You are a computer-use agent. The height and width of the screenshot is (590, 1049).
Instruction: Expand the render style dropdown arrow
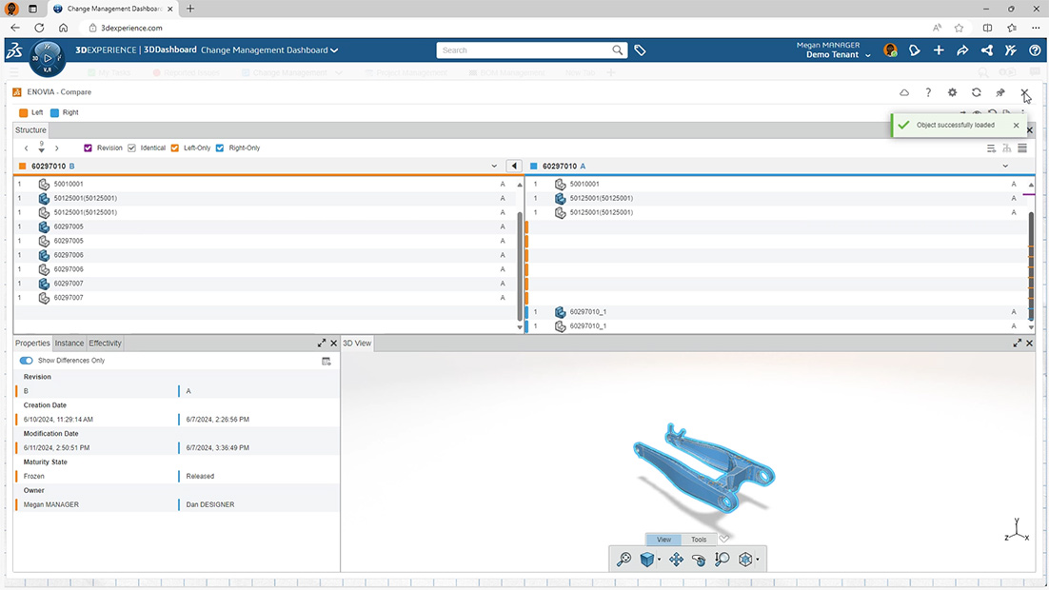[x=660, y=559]
